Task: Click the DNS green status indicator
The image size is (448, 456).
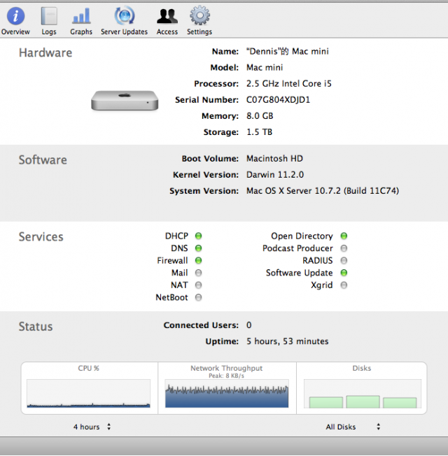Action: pos(198,248)
